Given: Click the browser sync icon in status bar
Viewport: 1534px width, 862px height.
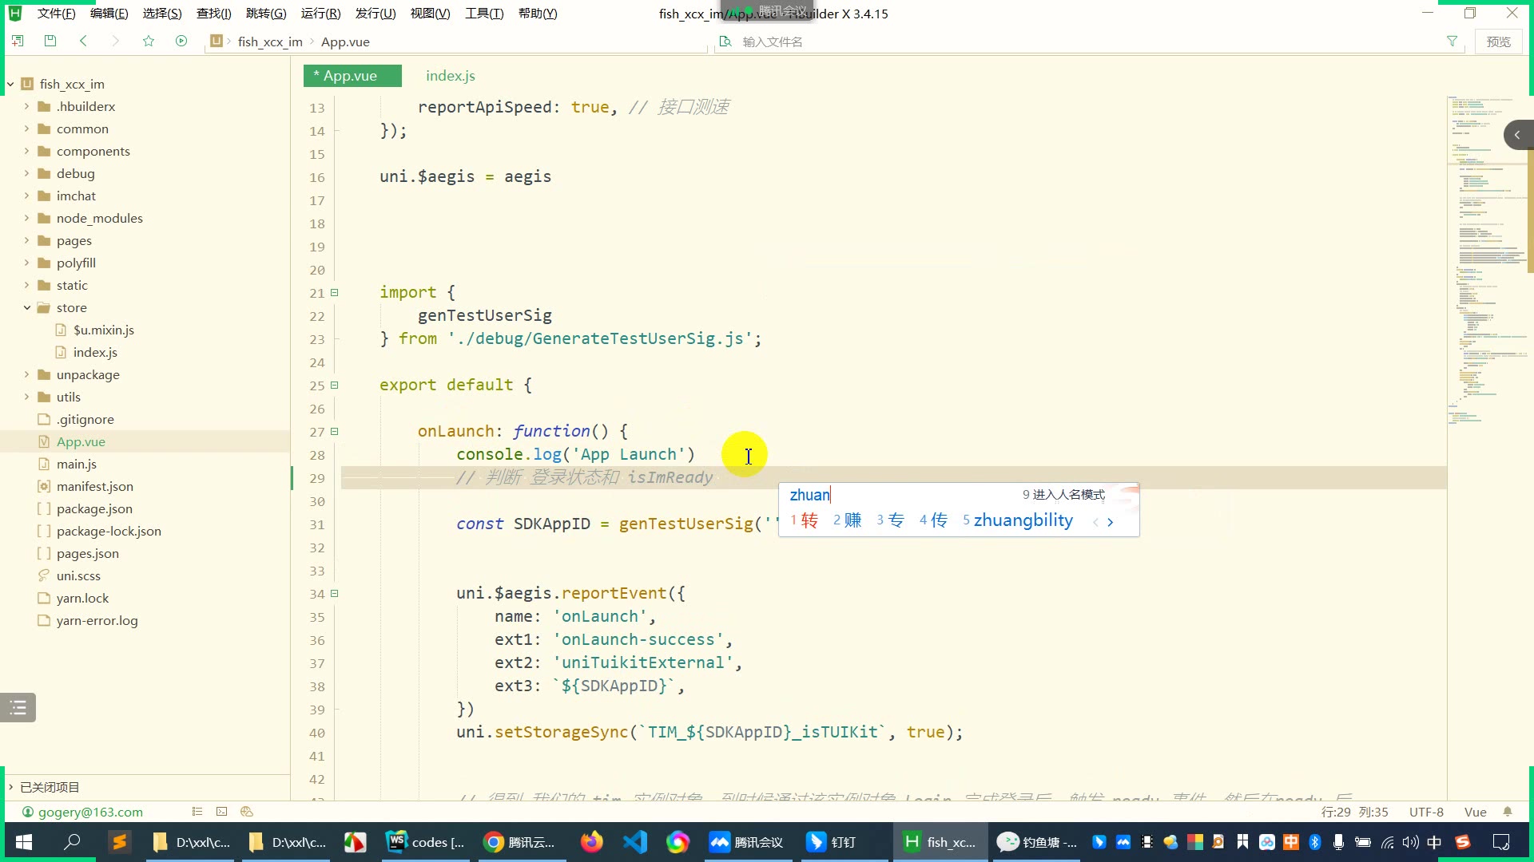Looking at the screenshot, I should coord(247,812).
